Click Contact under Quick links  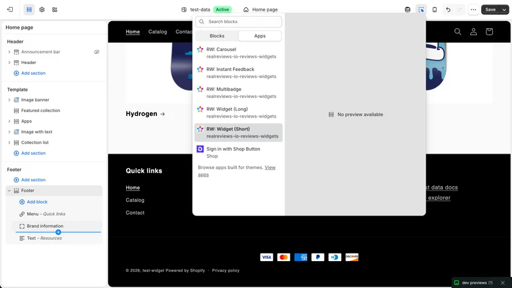click(x=135, y=212)
